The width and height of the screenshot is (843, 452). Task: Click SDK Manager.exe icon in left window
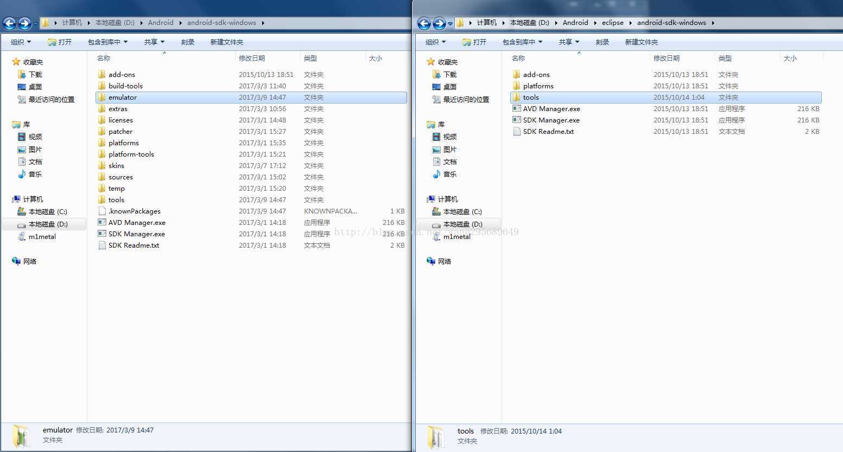point(102,234)
